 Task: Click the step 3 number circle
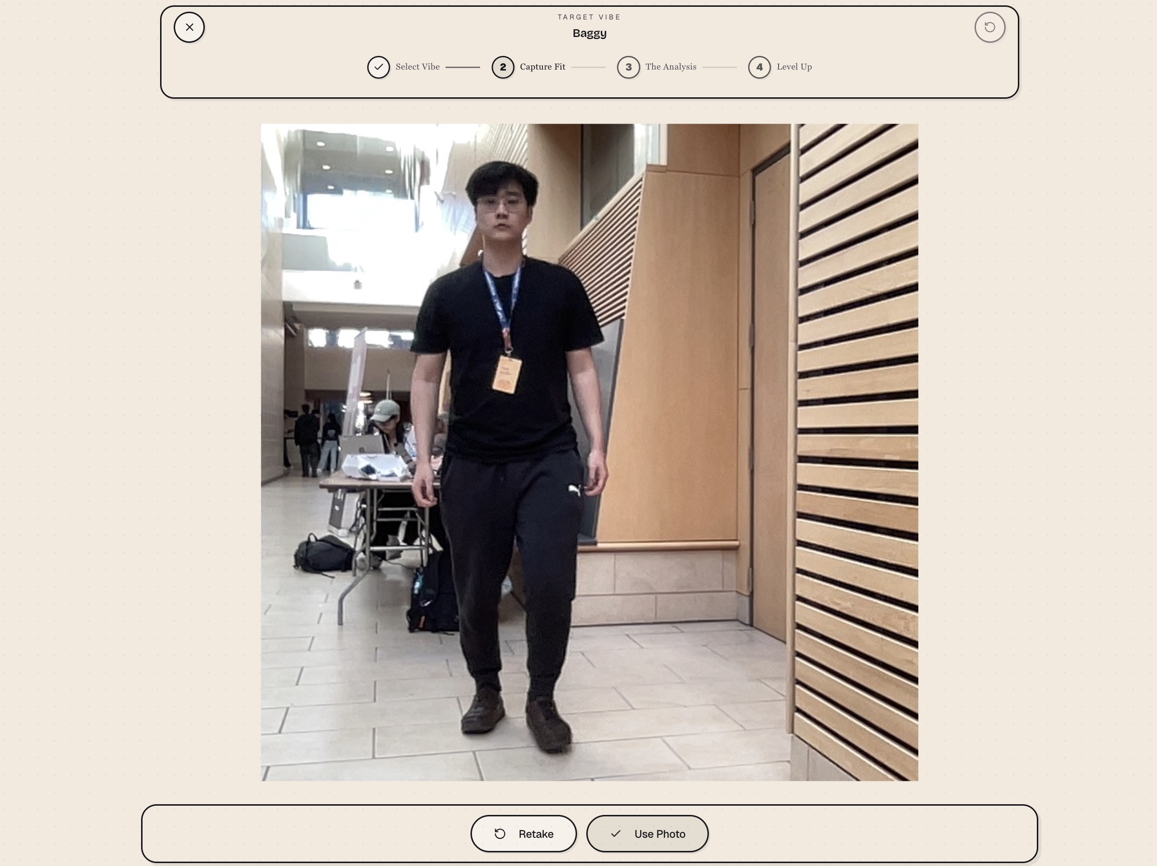pyautogui.click(x=628, y=67)
